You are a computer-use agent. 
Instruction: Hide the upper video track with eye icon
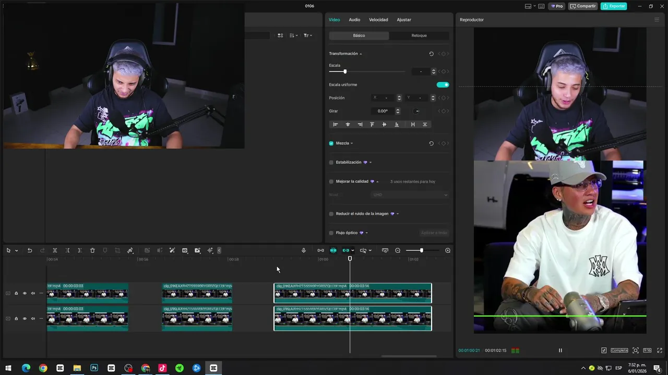tap(25, 293)
